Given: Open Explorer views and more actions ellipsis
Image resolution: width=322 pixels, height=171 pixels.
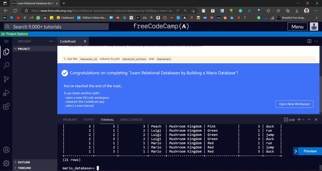Looking at the screenshot, I should point(51,41).
